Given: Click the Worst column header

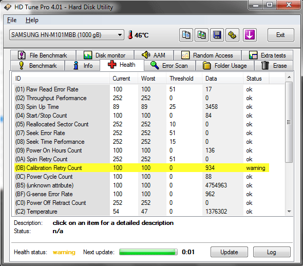Looking at the screenshot, I should [152, 79].
